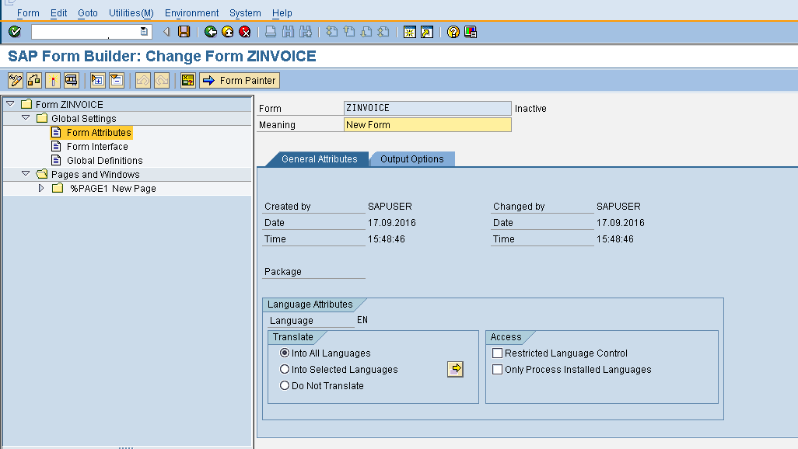Click the Meaning input field showing New Form
The image size is (798, 449).
coord(427,124)
